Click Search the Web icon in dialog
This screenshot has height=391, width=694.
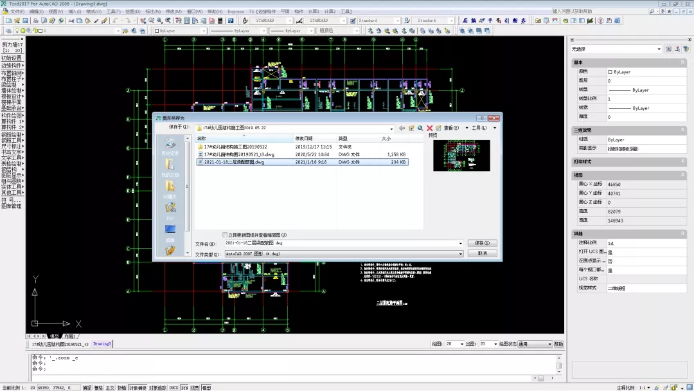pos(420,128)
